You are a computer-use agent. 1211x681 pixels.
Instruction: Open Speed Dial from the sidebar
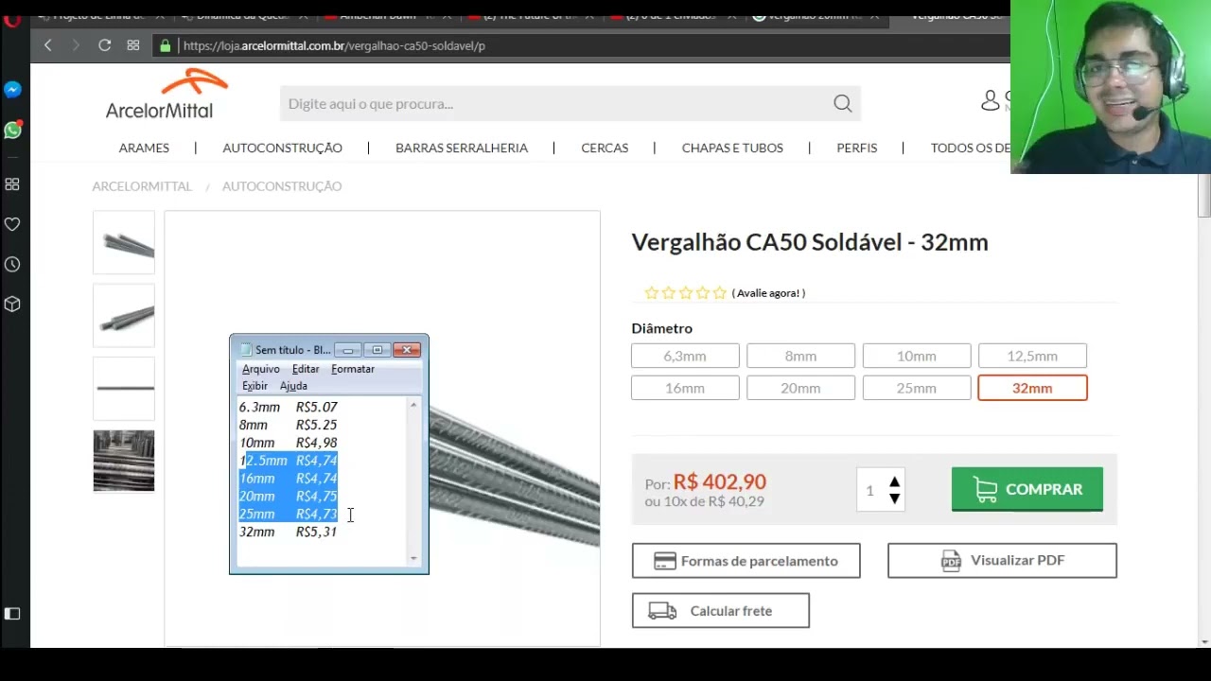tap(12, 184)
